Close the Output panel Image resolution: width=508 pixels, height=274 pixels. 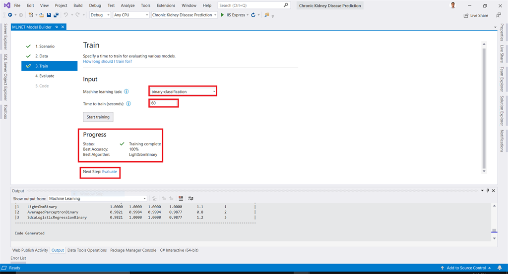tap(494, 190)
